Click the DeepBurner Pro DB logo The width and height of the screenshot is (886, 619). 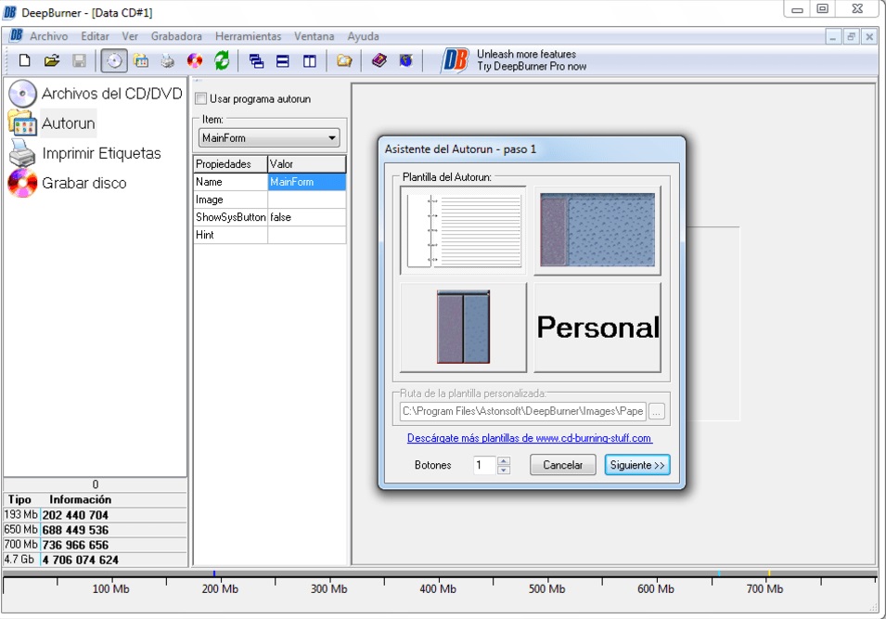[455, 60]
